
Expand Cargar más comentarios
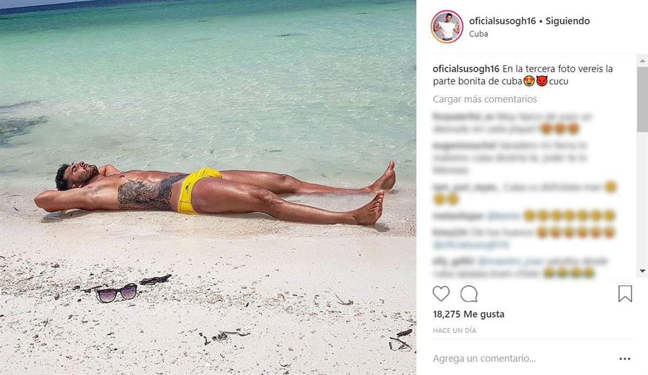click(485, 99)
